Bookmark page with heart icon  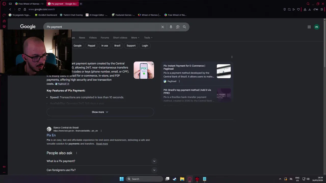[298, 9]
